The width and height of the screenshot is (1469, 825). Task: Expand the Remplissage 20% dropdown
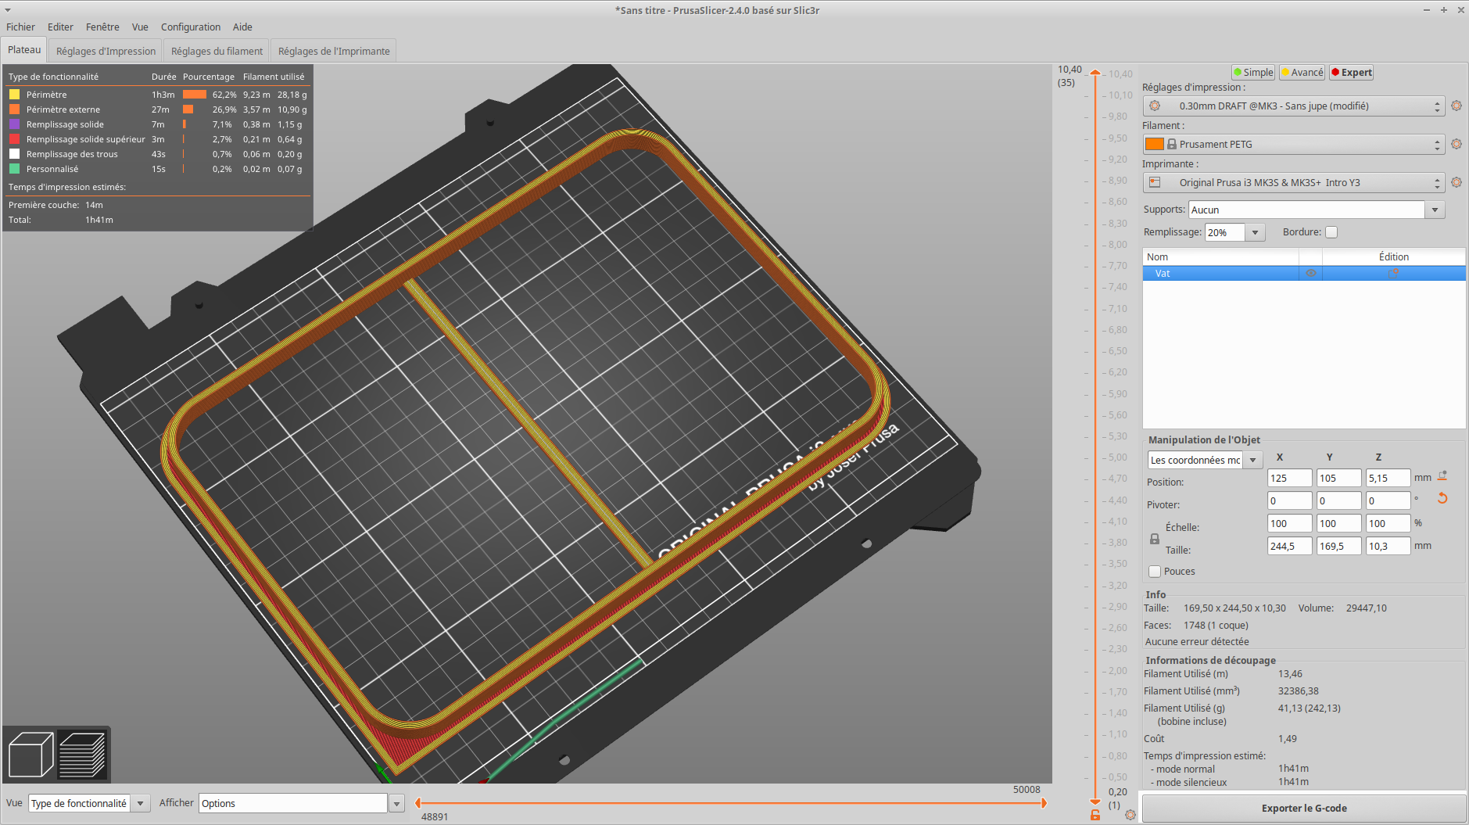tap(1255, 232)
